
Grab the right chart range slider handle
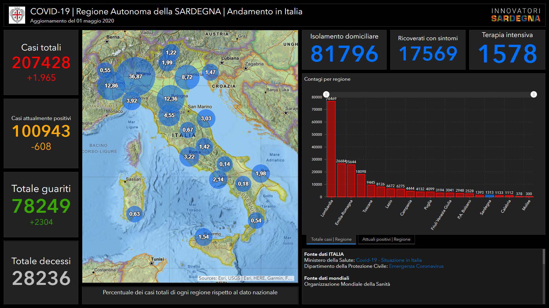(x=534, y=94)
